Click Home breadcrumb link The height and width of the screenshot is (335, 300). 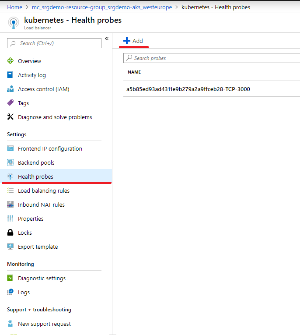[14, 7]
